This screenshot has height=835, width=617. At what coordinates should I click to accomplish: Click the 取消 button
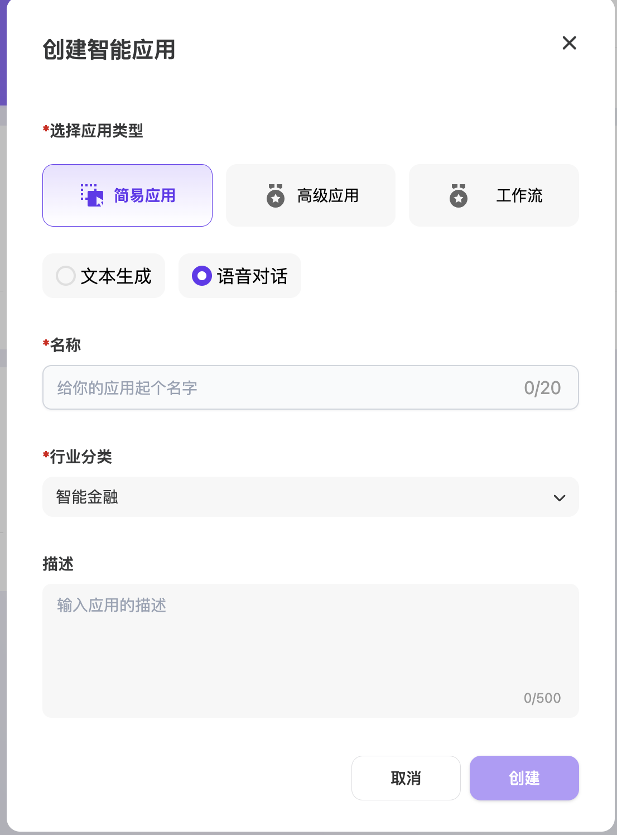pos(406,778)
